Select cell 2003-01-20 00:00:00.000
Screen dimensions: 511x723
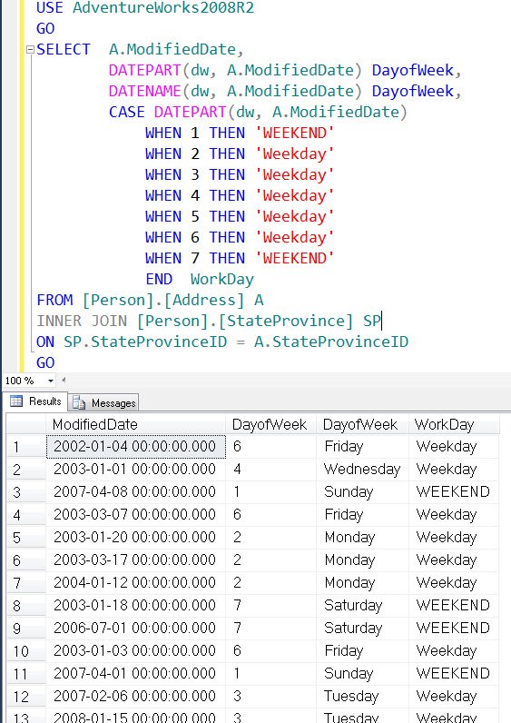[135, 537]
